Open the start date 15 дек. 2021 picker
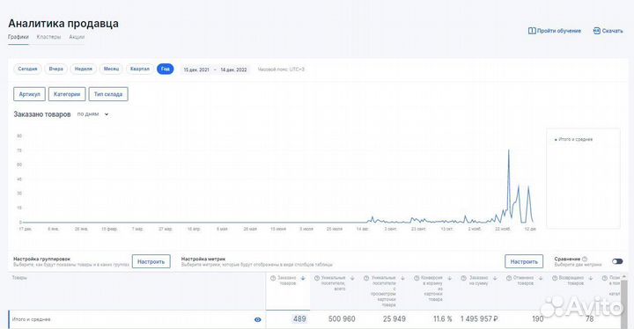The image size is (634, 329). tap(196, 69)
